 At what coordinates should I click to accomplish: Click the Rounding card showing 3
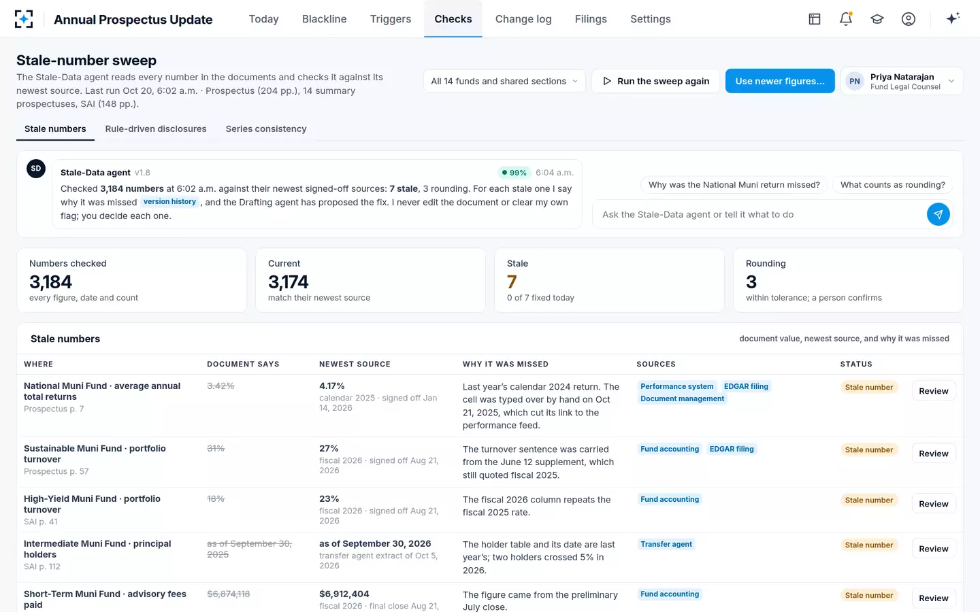(848, 280)
